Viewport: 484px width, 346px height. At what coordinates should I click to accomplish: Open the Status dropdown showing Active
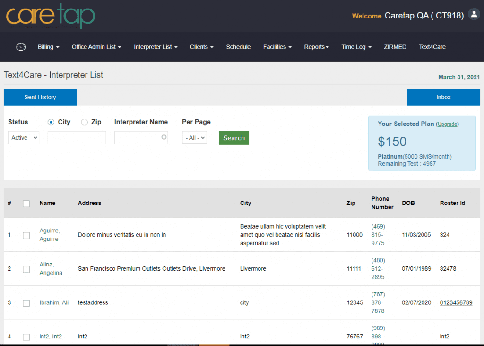click(24, 138)
